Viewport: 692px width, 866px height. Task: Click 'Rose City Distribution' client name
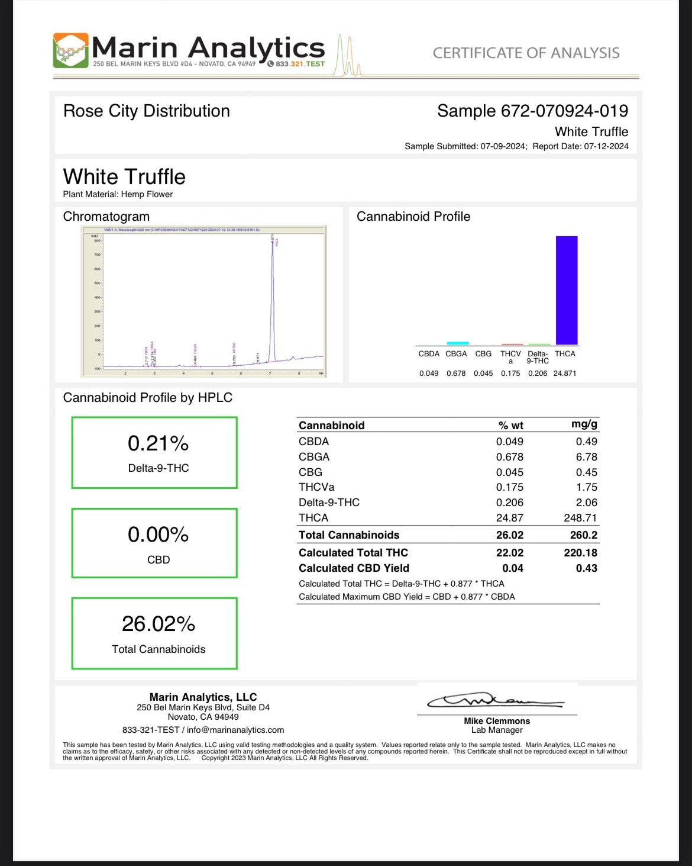coord(147,111)
